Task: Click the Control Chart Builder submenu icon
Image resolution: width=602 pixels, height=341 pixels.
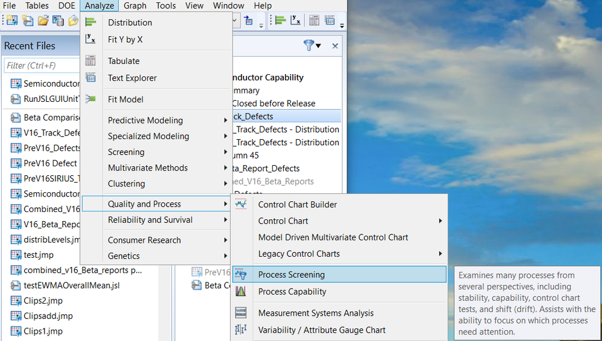Action: [x=240, y=204]
